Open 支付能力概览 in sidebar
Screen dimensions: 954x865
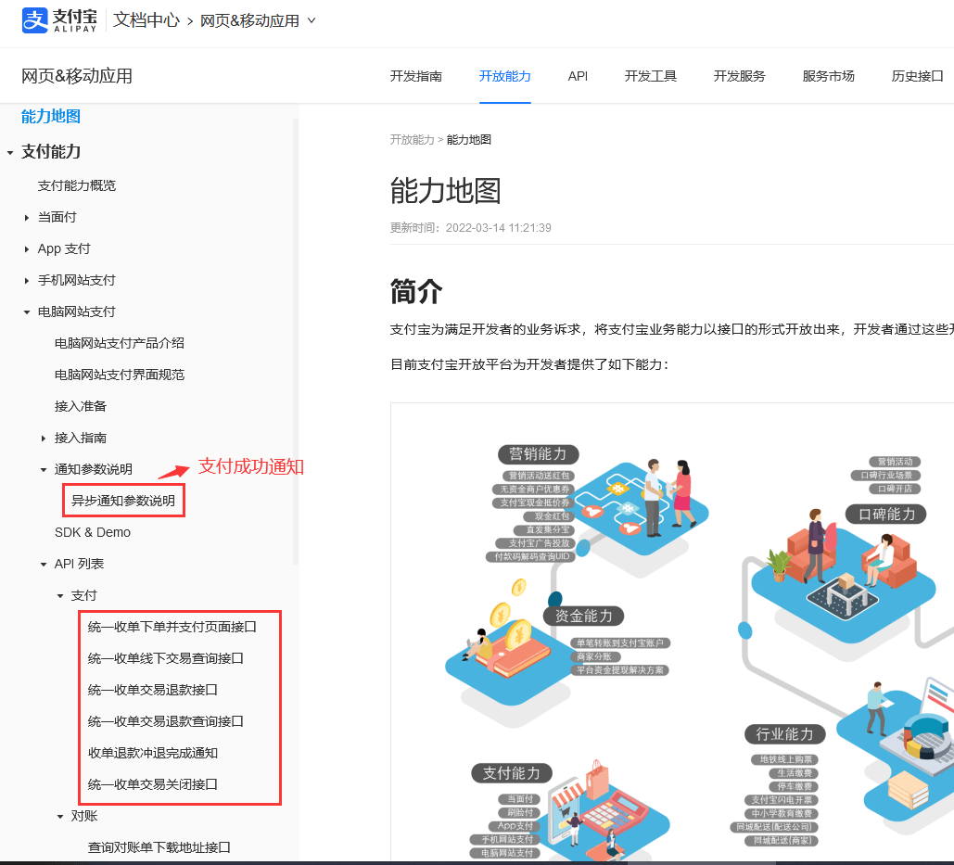pyautogui.click(x=77, y=185)
